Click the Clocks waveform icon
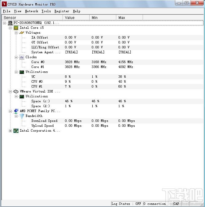 click(22, 57)
